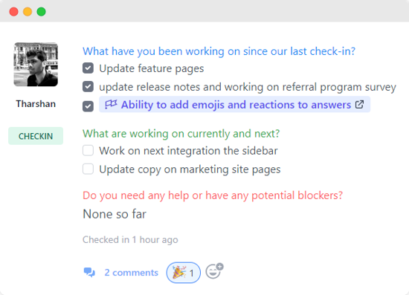Click the Tharshan name label
This screenshot has height=295, width=409.
click(36, 104)
